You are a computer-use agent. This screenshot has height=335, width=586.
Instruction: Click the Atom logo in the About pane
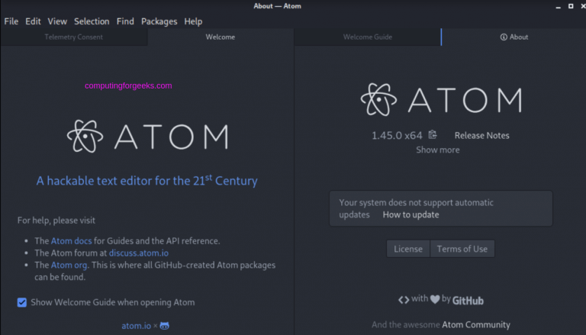point(441,99)
